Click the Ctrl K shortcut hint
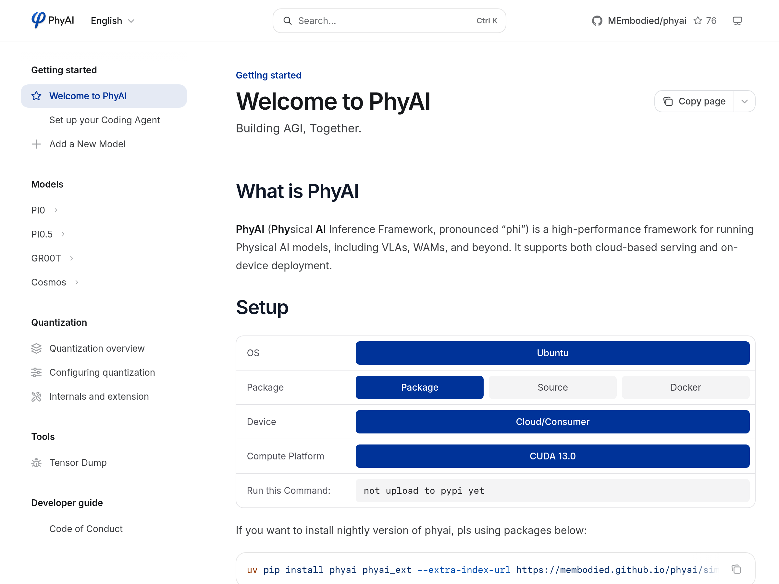This screenshot has height=584, width=779. [487, 21]
